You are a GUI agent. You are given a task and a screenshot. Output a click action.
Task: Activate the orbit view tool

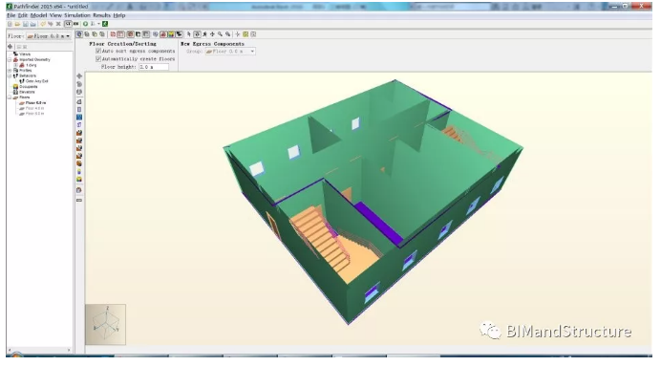click(197, 34)
